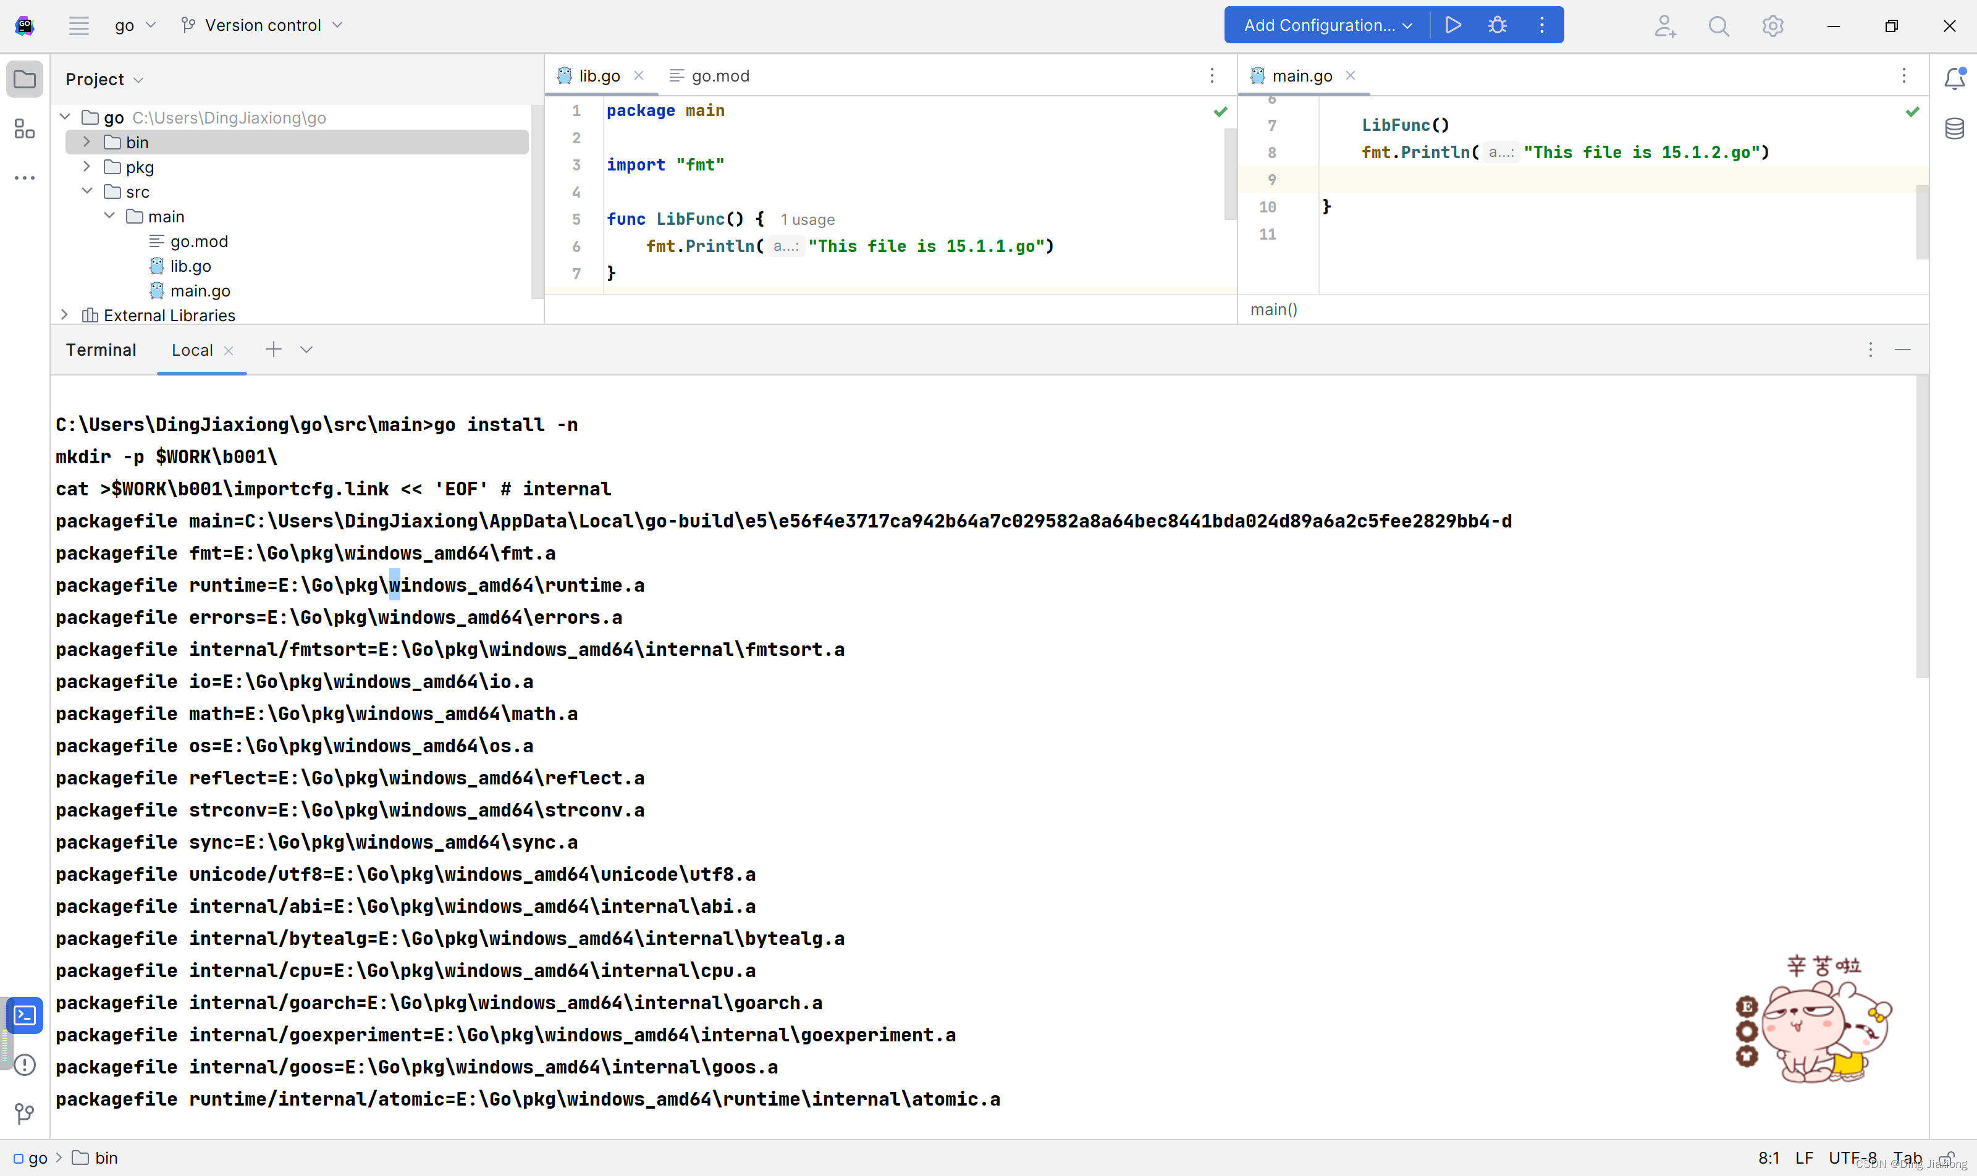Open the Git branch tool icon
The width and height of the screenshot is (1977, 1176).
point(25,1114)
